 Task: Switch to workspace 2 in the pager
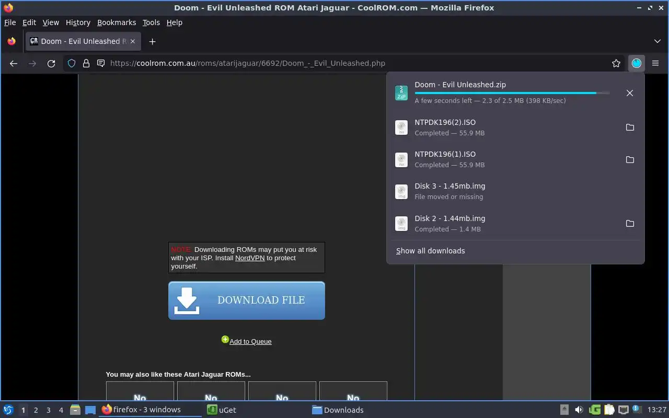(x=36, y=410)
